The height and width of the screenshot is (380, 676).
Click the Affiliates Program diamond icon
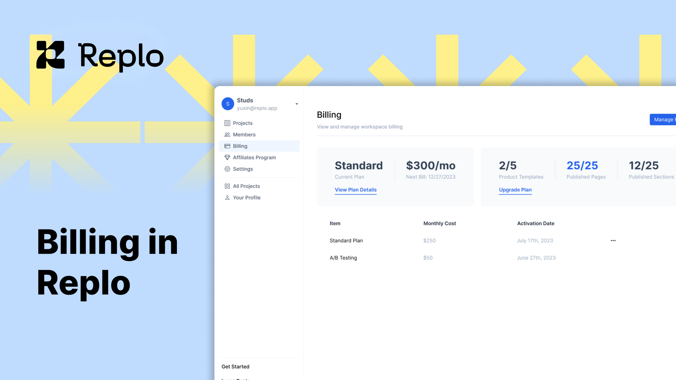pos(227,158)
